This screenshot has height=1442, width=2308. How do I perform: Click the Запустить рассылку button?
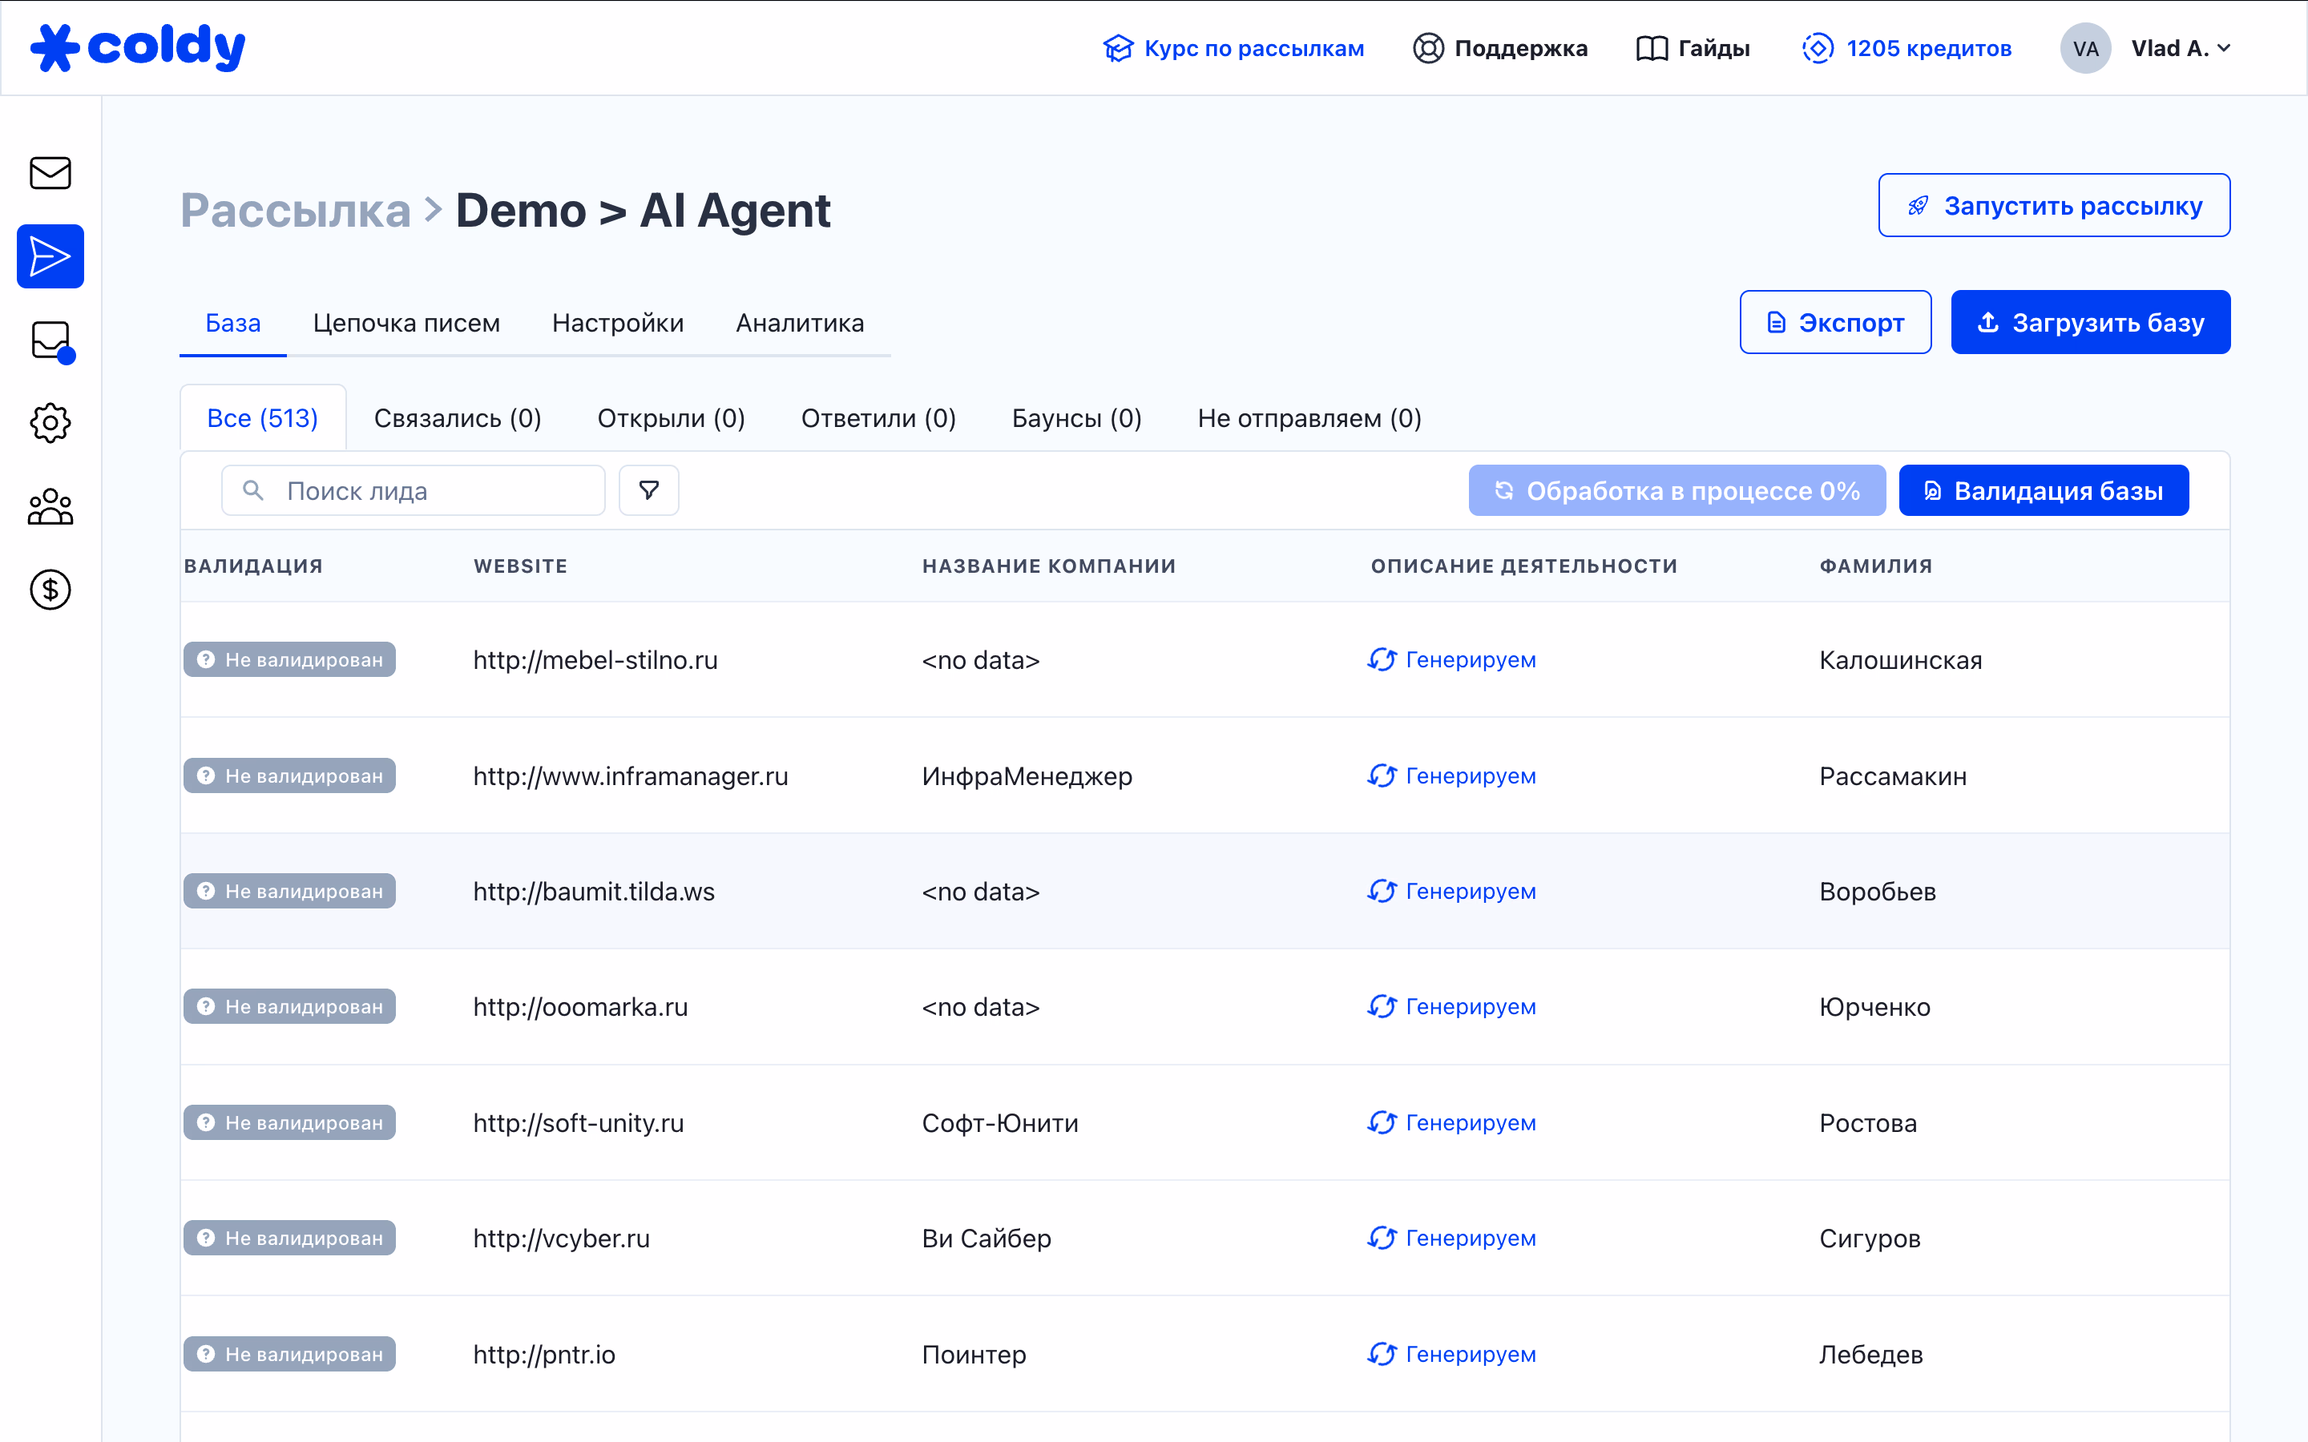point(2053,206)
